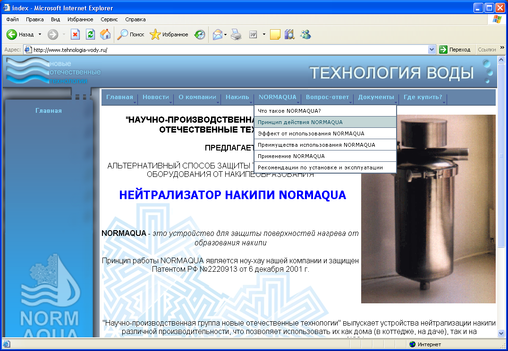Screen dimensions: 508x351
Task: Open the Сервис menu
Action: coord(109,19)
